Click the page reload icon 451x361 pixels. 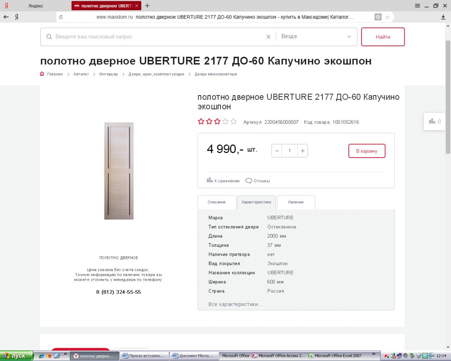coord(61,17)
